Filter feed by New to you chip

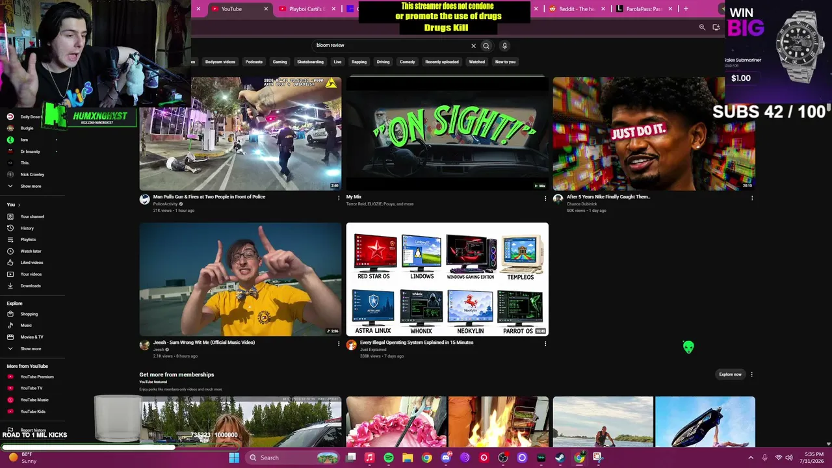[x=505, y=62]
